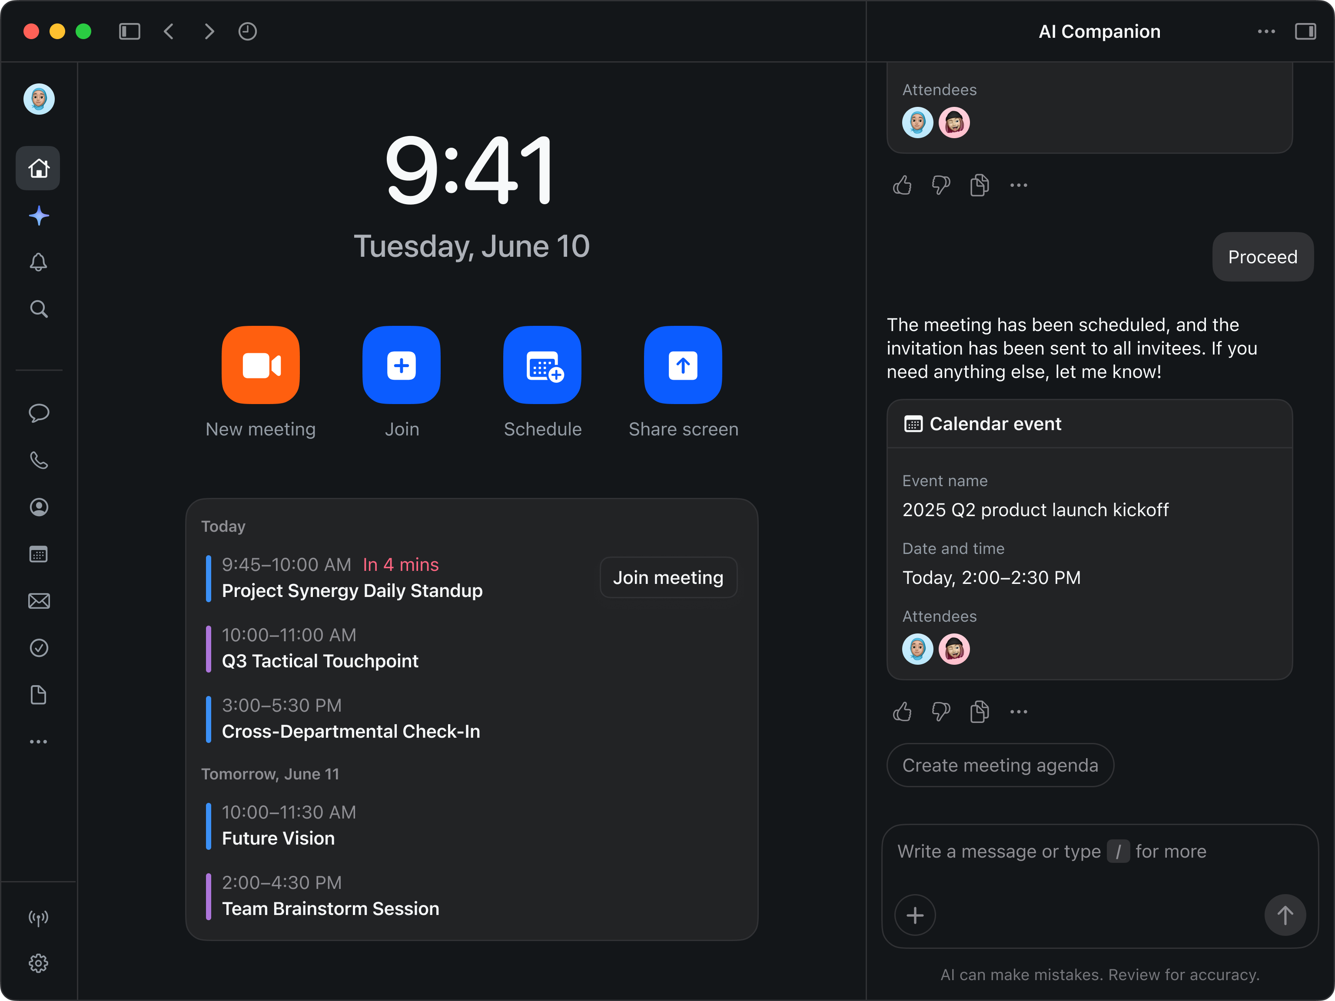This screenshot has height=1001, width=1335.
Task: Open more options on the first AI response
Action: [1018, 185]
